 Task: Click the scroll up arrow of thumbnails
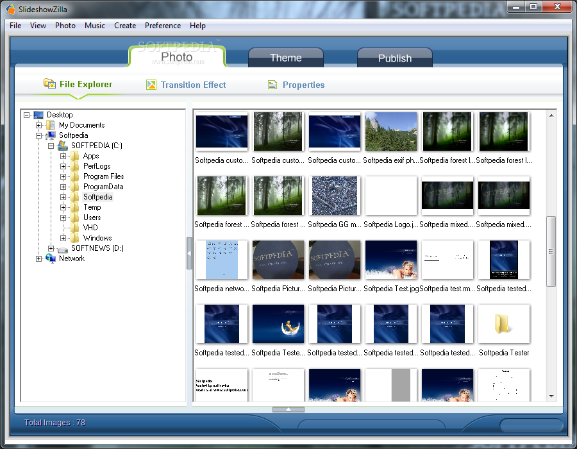(x=551, y=115)
